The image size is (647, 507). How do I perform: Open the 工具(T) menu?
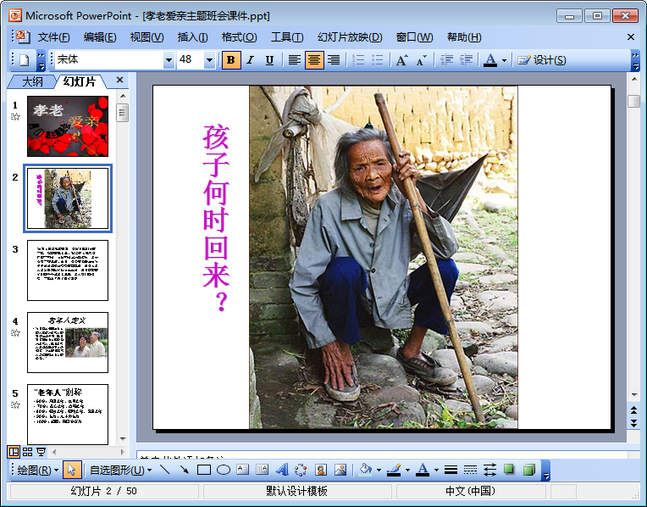[x=287, y=37]
